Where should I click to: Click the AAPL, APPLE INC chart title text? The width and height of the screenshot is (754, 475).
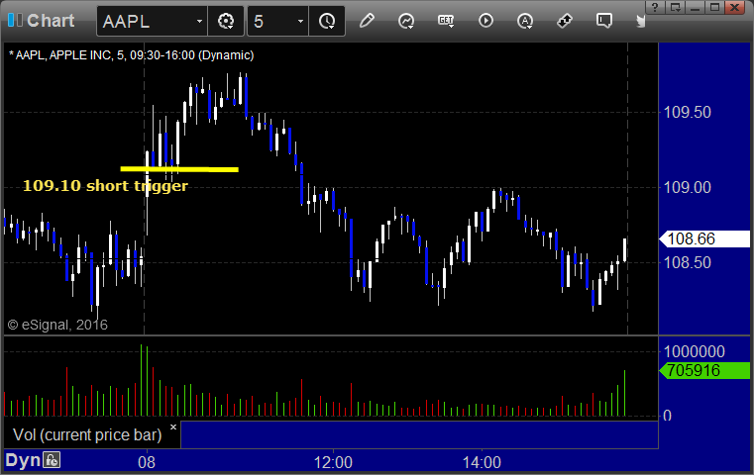point(131,55)
